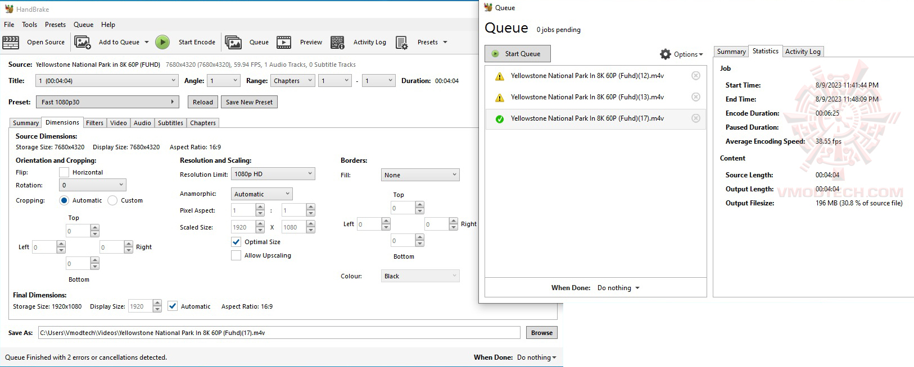The width and height of the screenshot is (914, 367).
Task: Open Queue window When Done dropdown
Action: click(619, 288)
